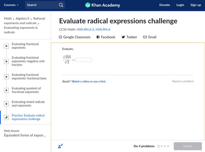The image size is (205, 152).
Task: Share via the Facebook icon
Action: tap(98, 37)
